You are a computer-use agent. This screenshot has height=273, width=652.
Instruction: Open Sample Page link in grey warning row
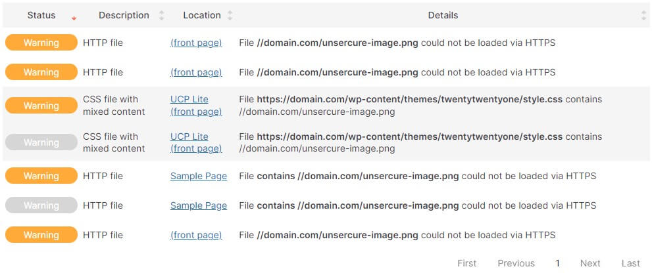(199, 205)
